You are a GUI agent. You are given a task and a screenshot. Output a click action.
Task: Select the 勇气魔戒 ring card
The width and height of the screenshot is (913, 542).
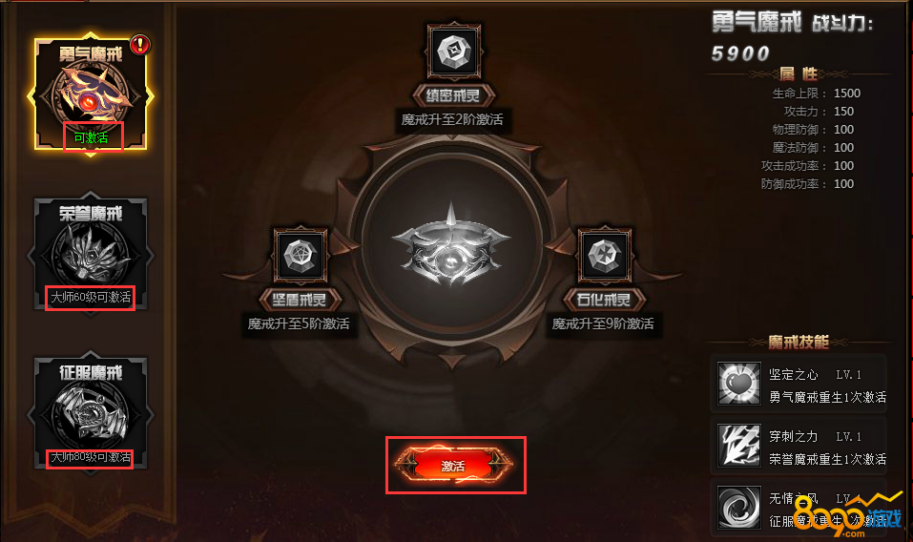tap(91, 94)
